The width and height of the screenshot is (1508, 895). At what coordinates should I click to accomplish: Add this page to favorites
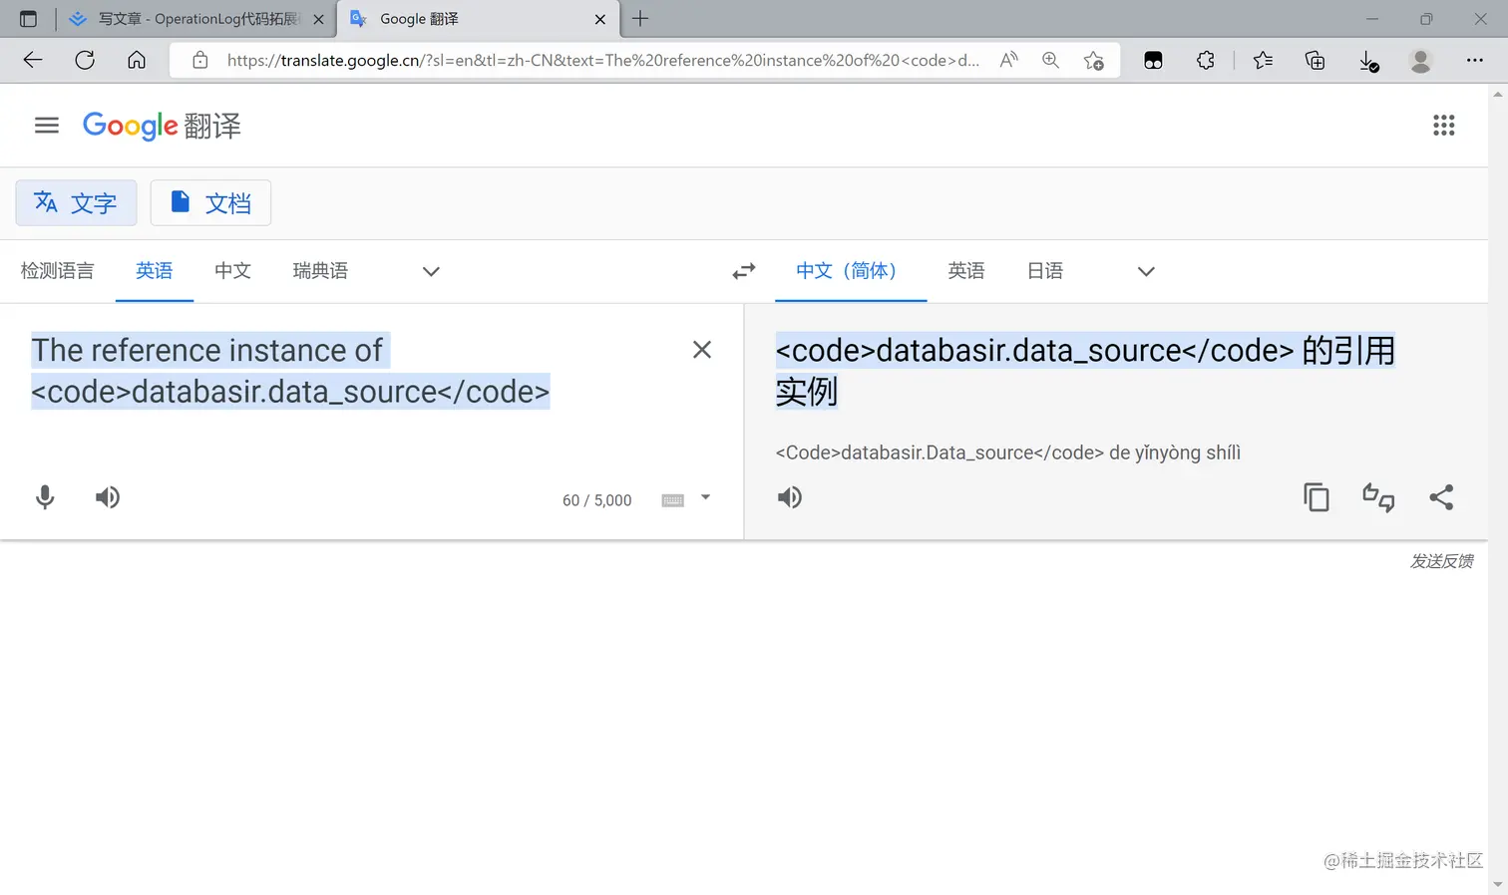[1094, 61]
